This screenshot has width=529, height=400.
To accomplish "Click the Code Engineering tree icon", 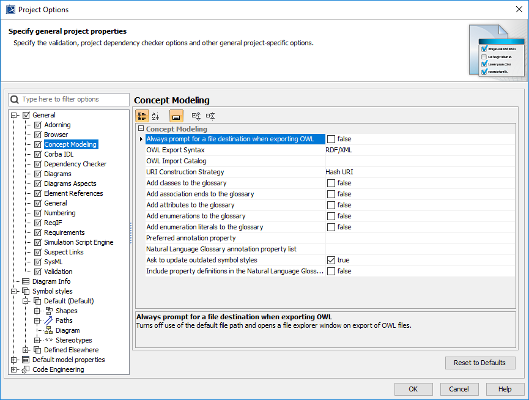I will coord(26,369).
